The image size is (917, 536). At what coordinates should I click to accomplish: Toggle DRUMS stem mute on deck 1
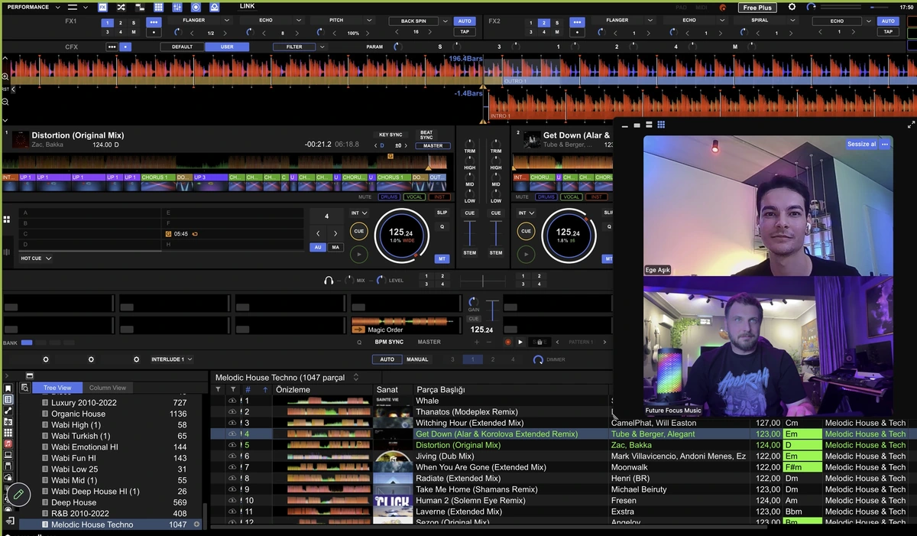coord(389,197)
